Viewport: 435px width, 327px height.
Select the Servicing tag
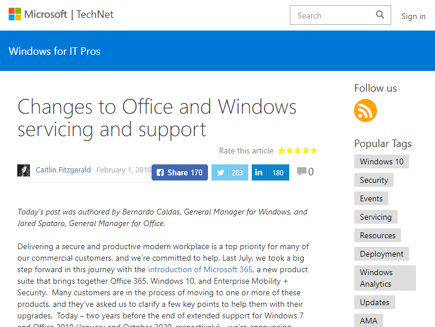[376, 217]
